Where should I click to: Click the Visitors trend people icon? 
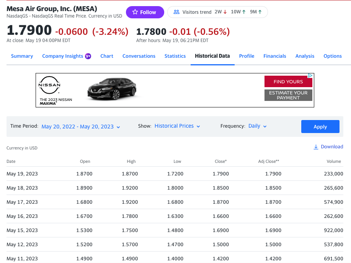click(x=176, y=12)
